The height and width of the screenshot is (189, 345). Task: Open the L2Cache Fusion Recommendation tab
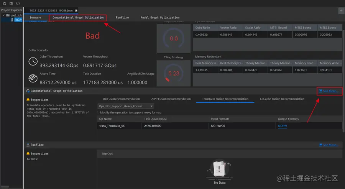(x=282, y=99)
